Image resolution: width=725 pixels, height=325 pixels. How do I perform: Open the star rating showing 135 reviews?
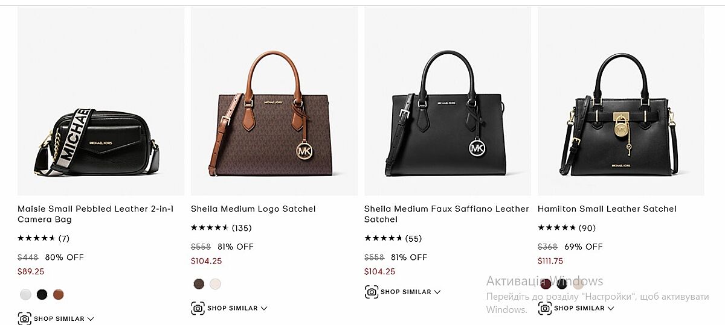pyautogui.click(x=221, y=228)
